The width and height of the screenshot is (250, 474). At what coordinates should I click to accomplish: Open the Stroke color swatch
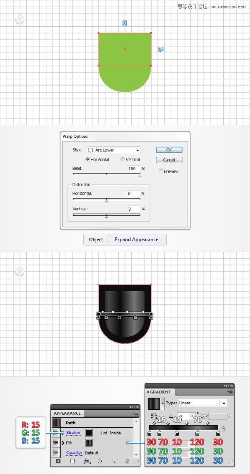(89, 433)
